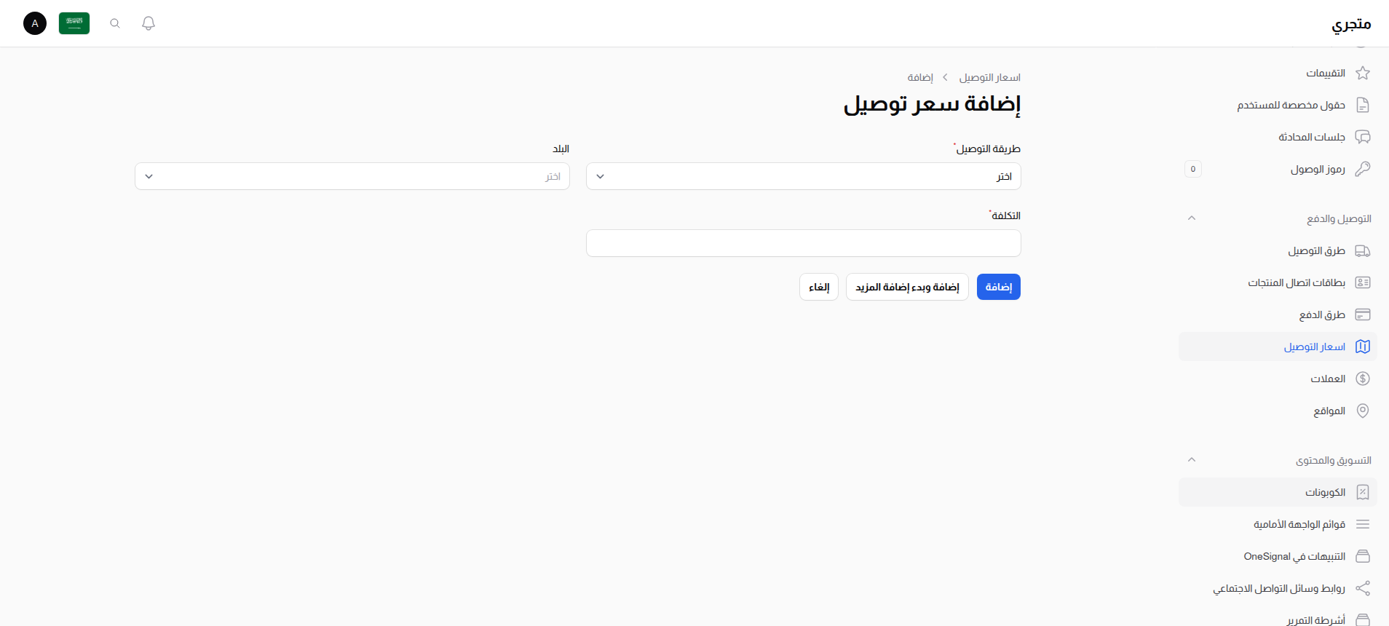Viewport: 1389px width, 626px height.
Task: Click map icon for اسعار التوصيل
Action: pos(1363,346)
